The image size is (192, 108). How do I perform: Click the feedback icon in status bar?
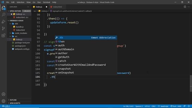click(x=184, y=106)
